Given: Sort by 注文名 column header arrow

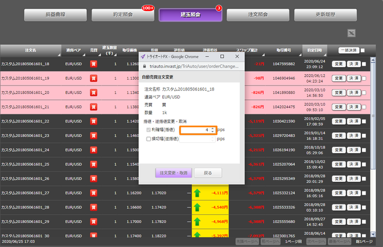Looking at the screenshot, I should click(x=59, y=55).
